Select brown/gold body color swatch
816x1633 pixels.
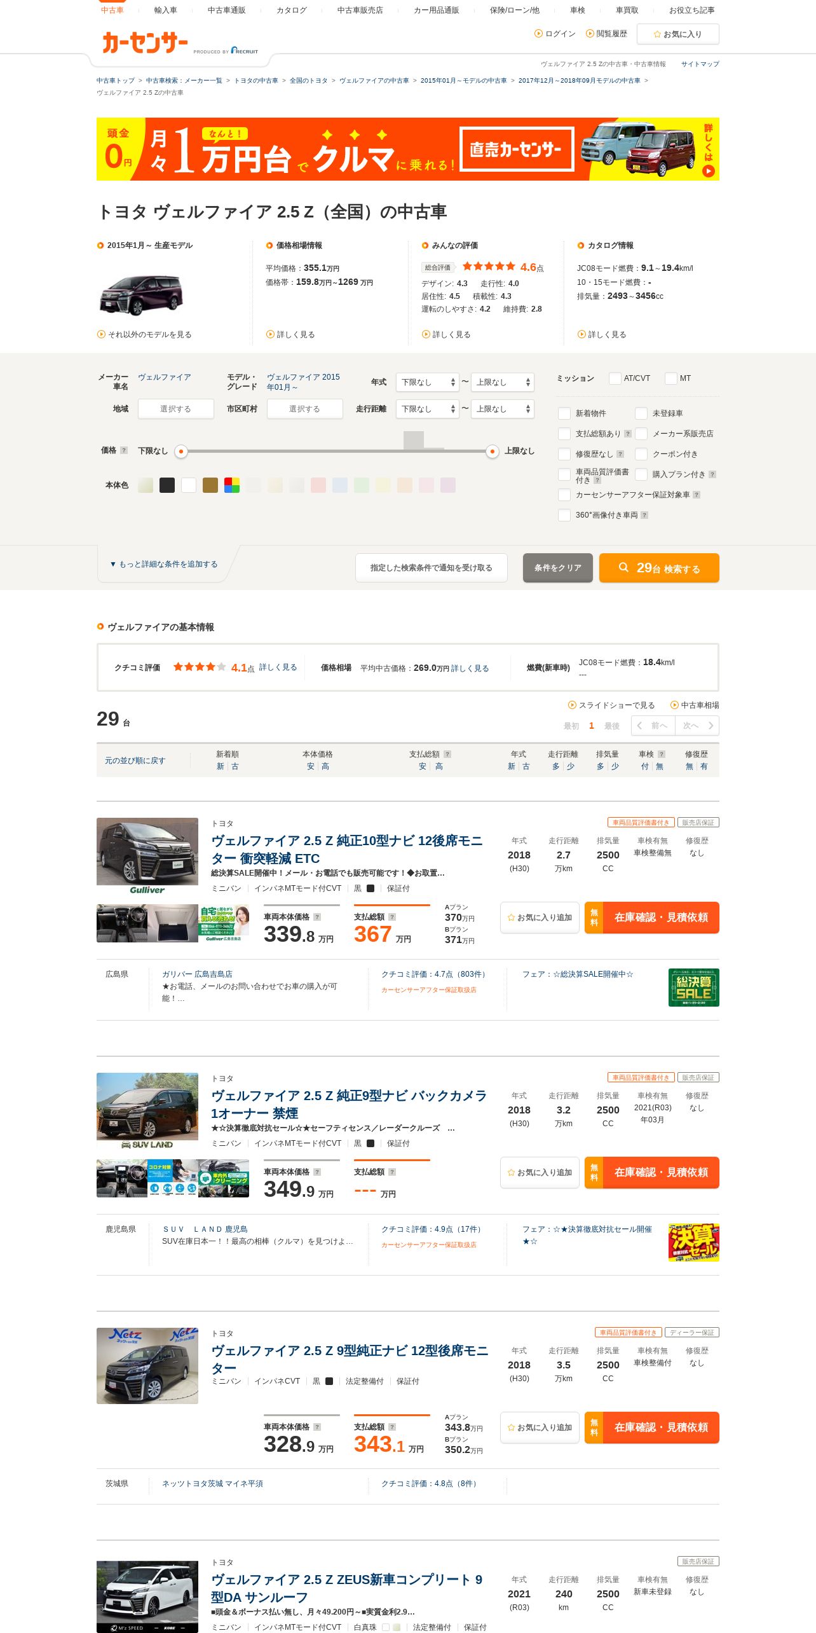click(x=210, y=485)
